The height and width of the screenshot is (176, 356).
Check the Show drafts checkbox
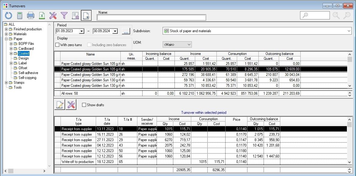84,105
